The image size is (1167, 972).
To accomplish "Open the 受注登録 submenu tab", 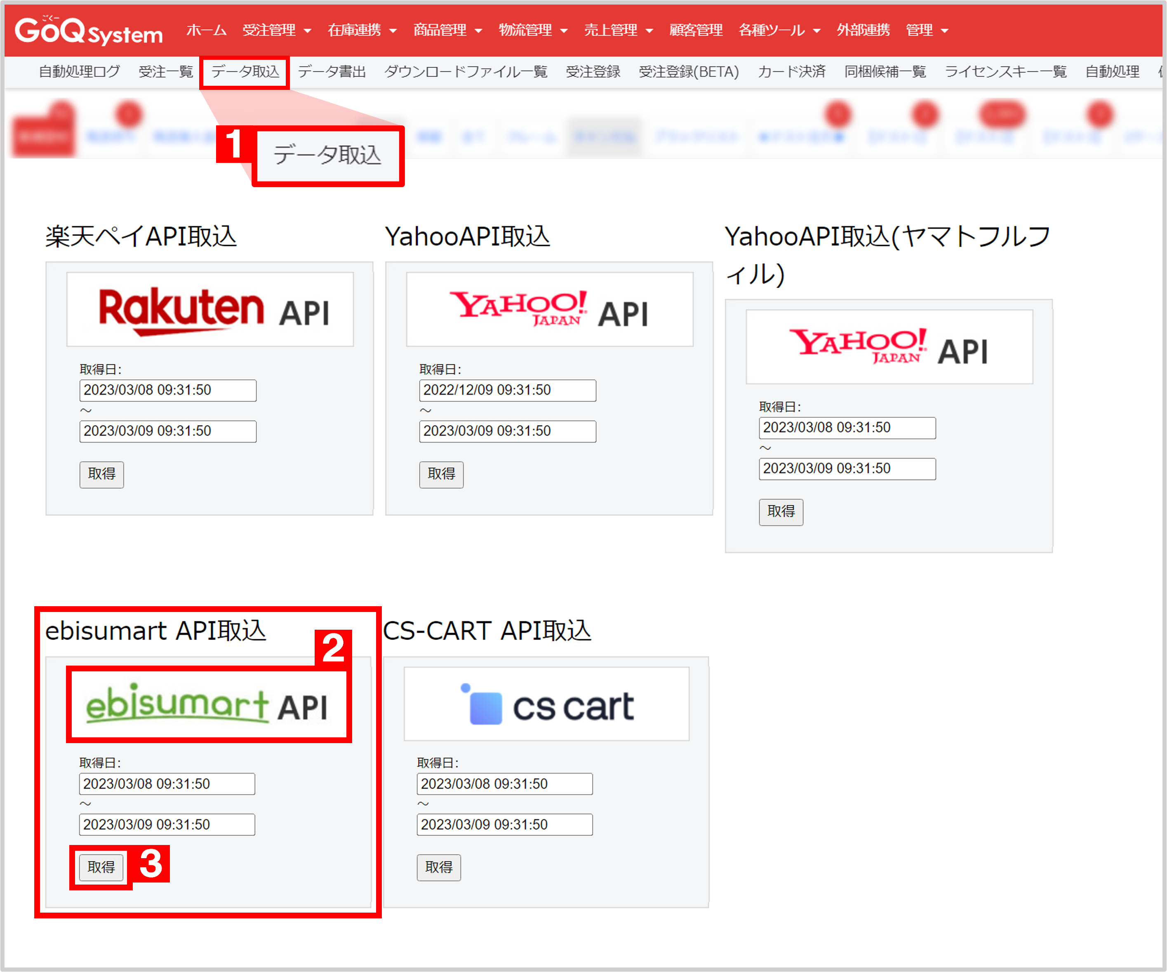I will tap(593, 72).
